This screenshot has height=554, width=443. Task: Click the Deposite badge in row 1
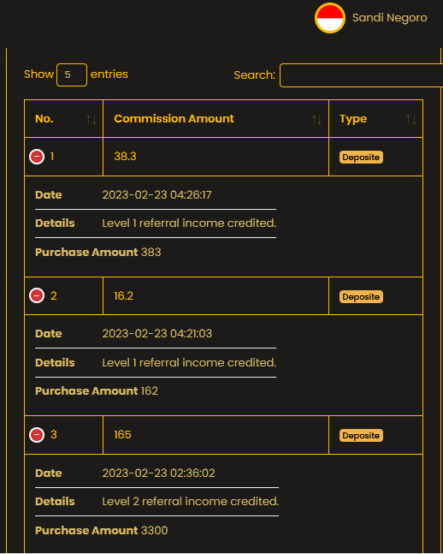361,158
